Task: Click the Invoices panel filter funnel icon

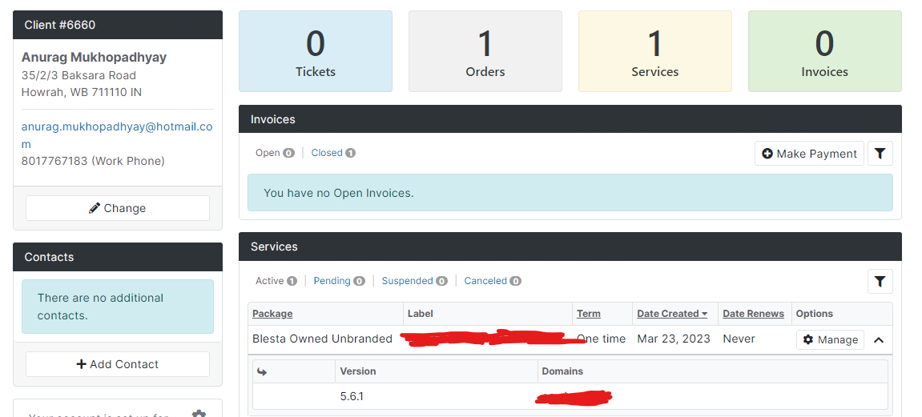Action: pos(880,154)
